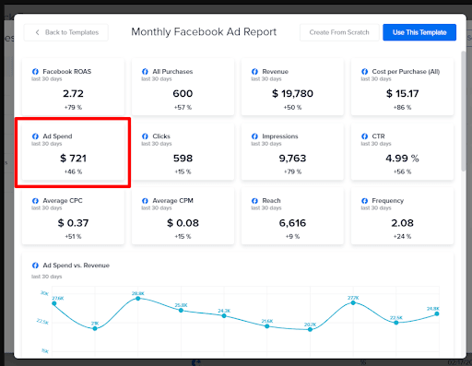Click the 27.7K data point on chart
The width and height of the screenshot is (472, 366).
click(x=353, y=302)
